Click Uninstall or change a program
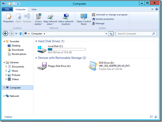The height and width of the screenshot is (122, 162). 110,15
